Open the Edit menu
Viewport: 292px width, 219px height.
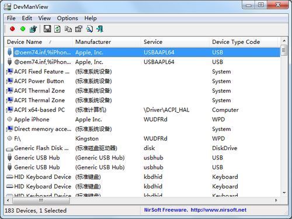coord(27,18)
